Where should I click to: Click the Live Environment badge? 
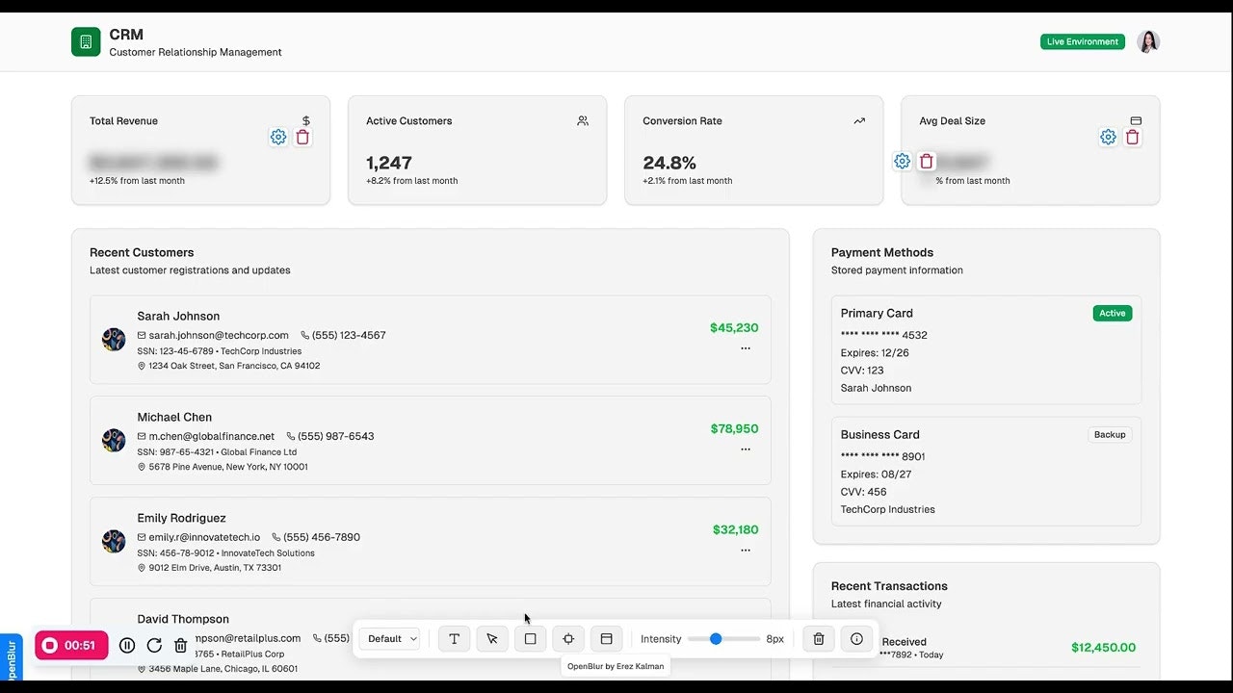[x=1083, y=41]
